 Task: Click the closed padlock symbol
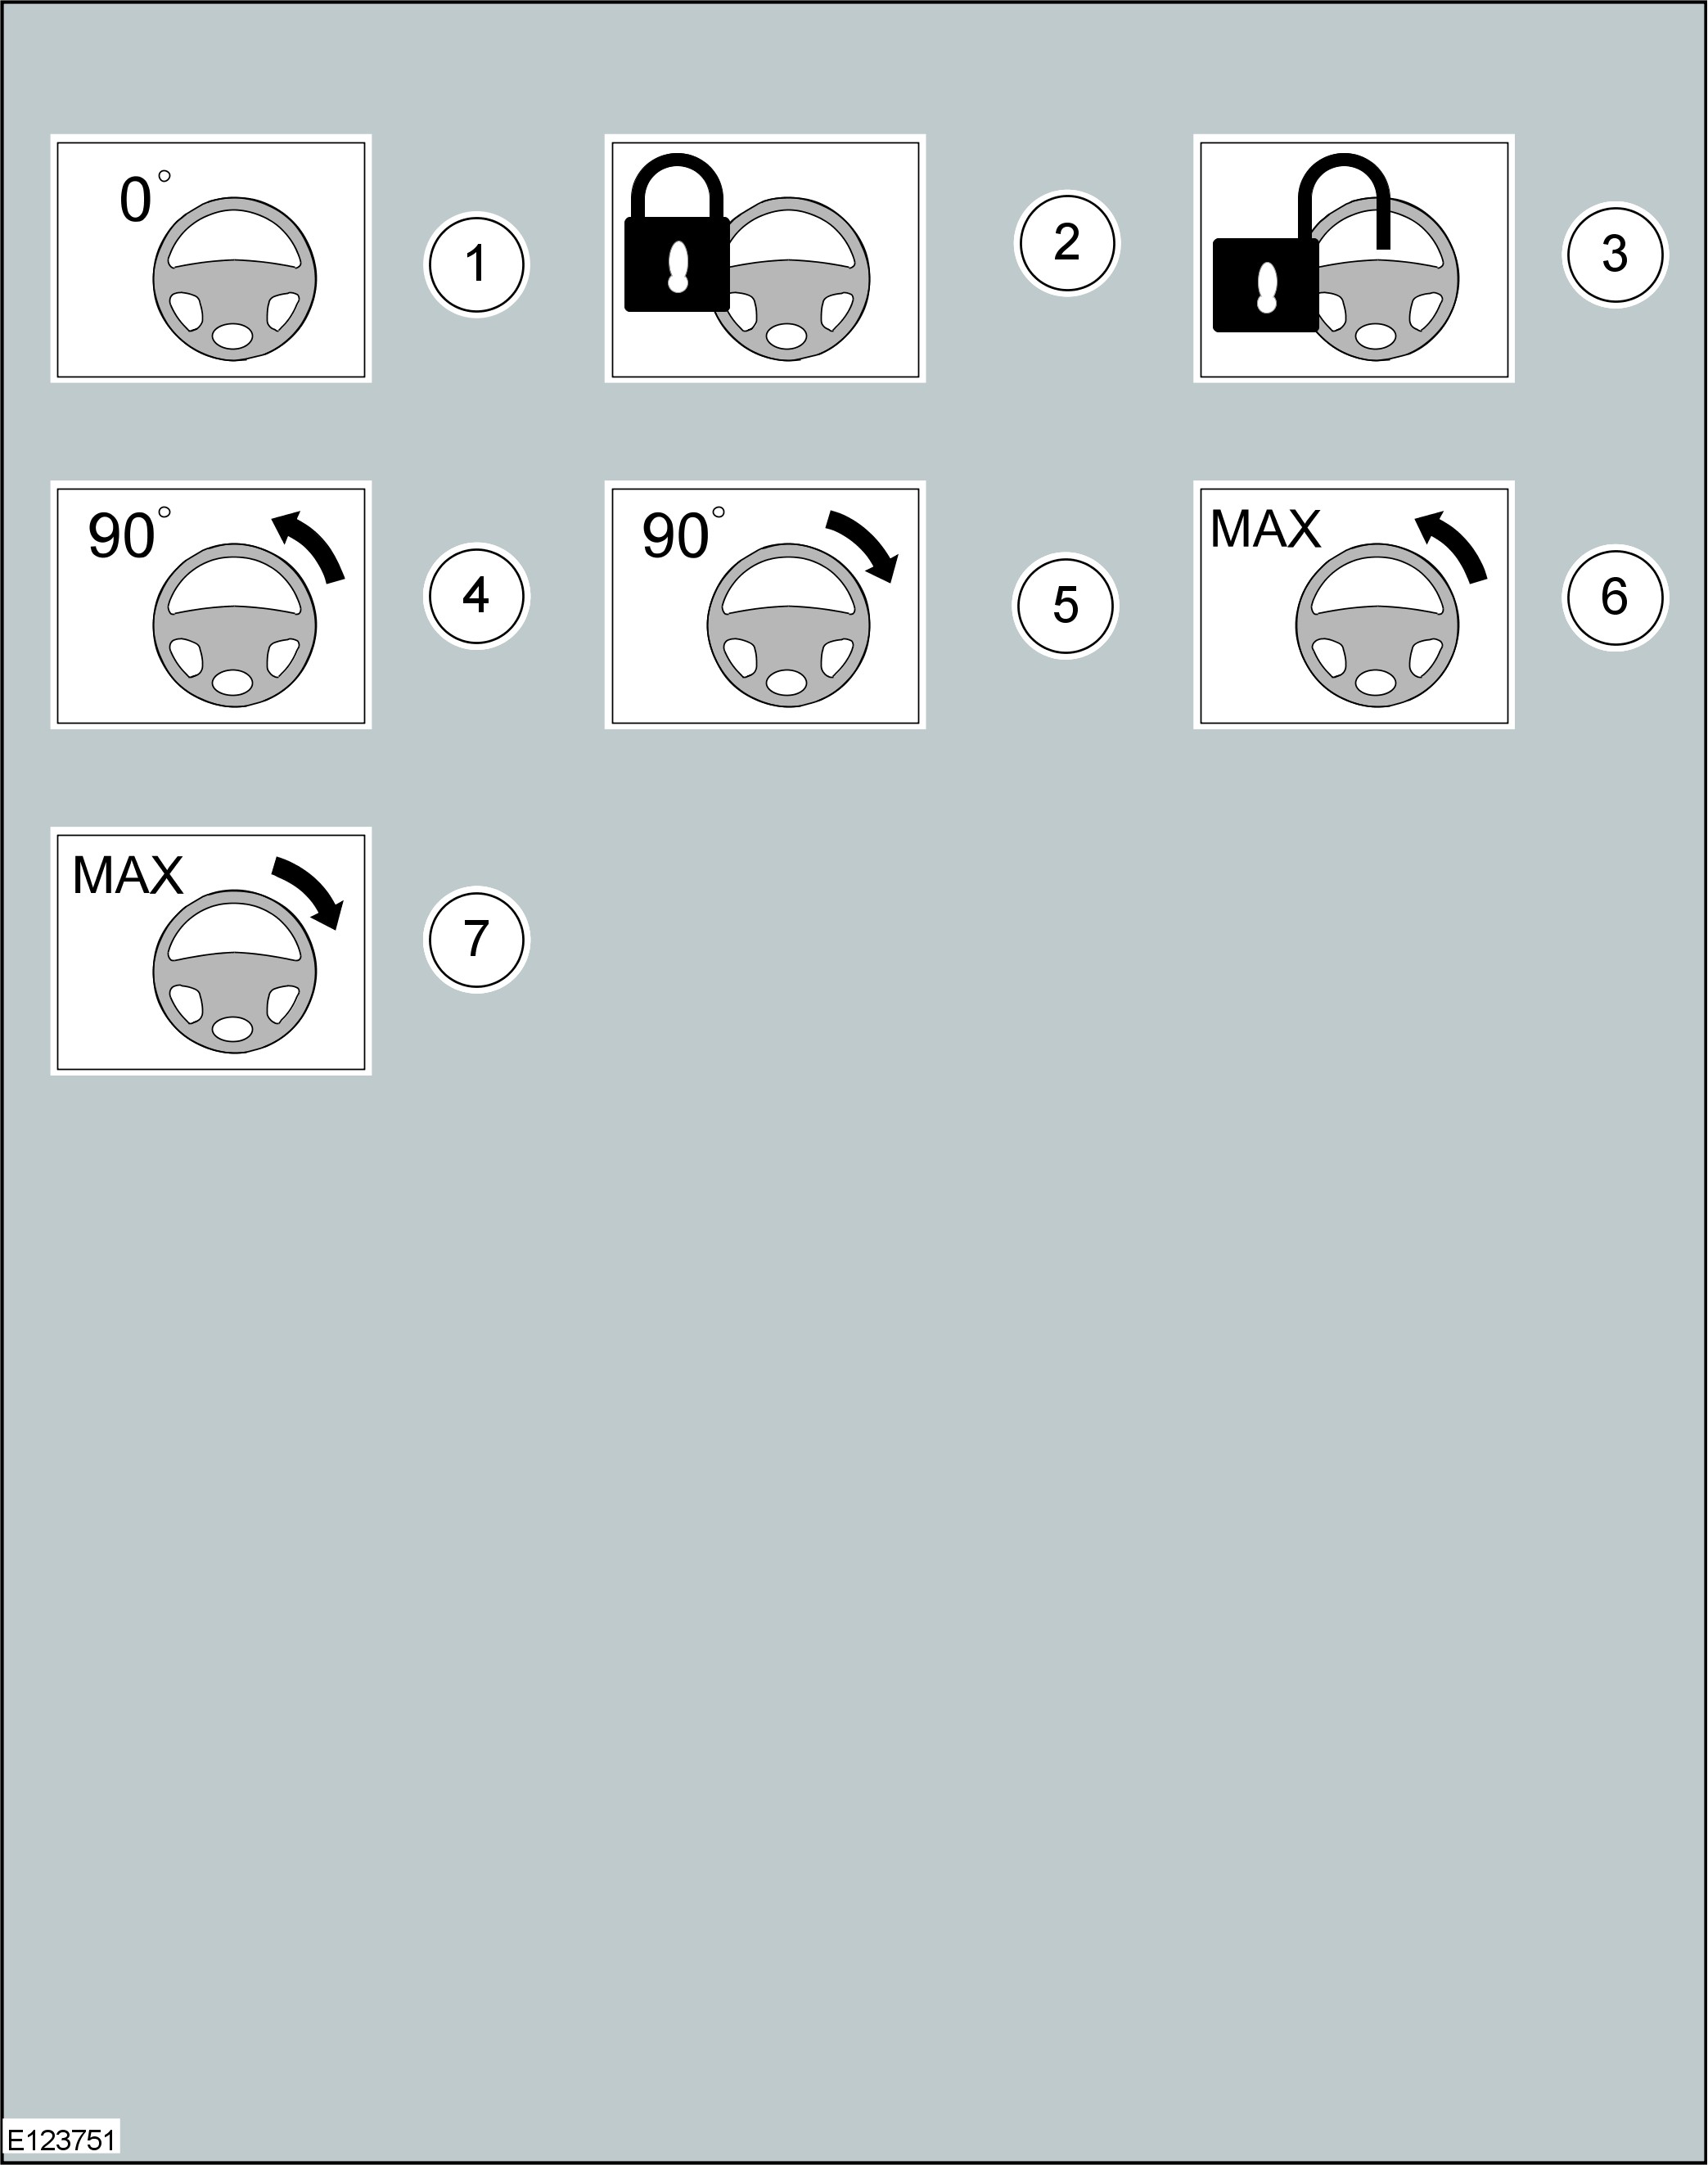pyautogui.click(x=677, y=233)
